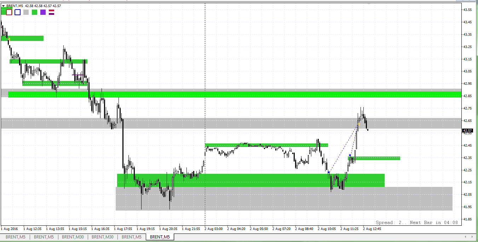This screenshot has width=478, height=242.
Task: Select the active BRENT,M5 tab
Action: (x=160, y=237)
